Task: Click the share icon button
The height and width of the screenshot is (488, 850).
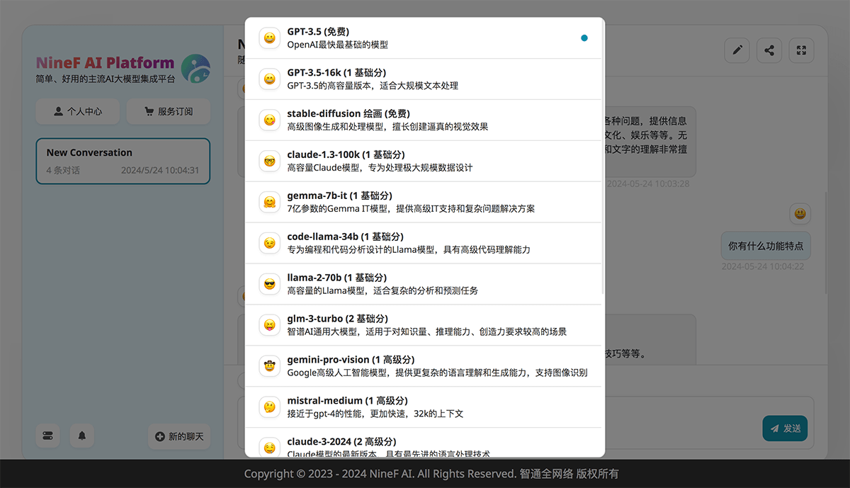Action: coord(769,50)
